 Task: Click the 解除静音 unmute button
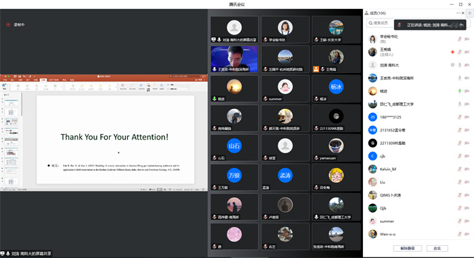(407, 249)
